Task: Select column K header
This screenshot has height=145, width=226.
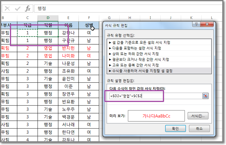Action: (x=191, y=18)
